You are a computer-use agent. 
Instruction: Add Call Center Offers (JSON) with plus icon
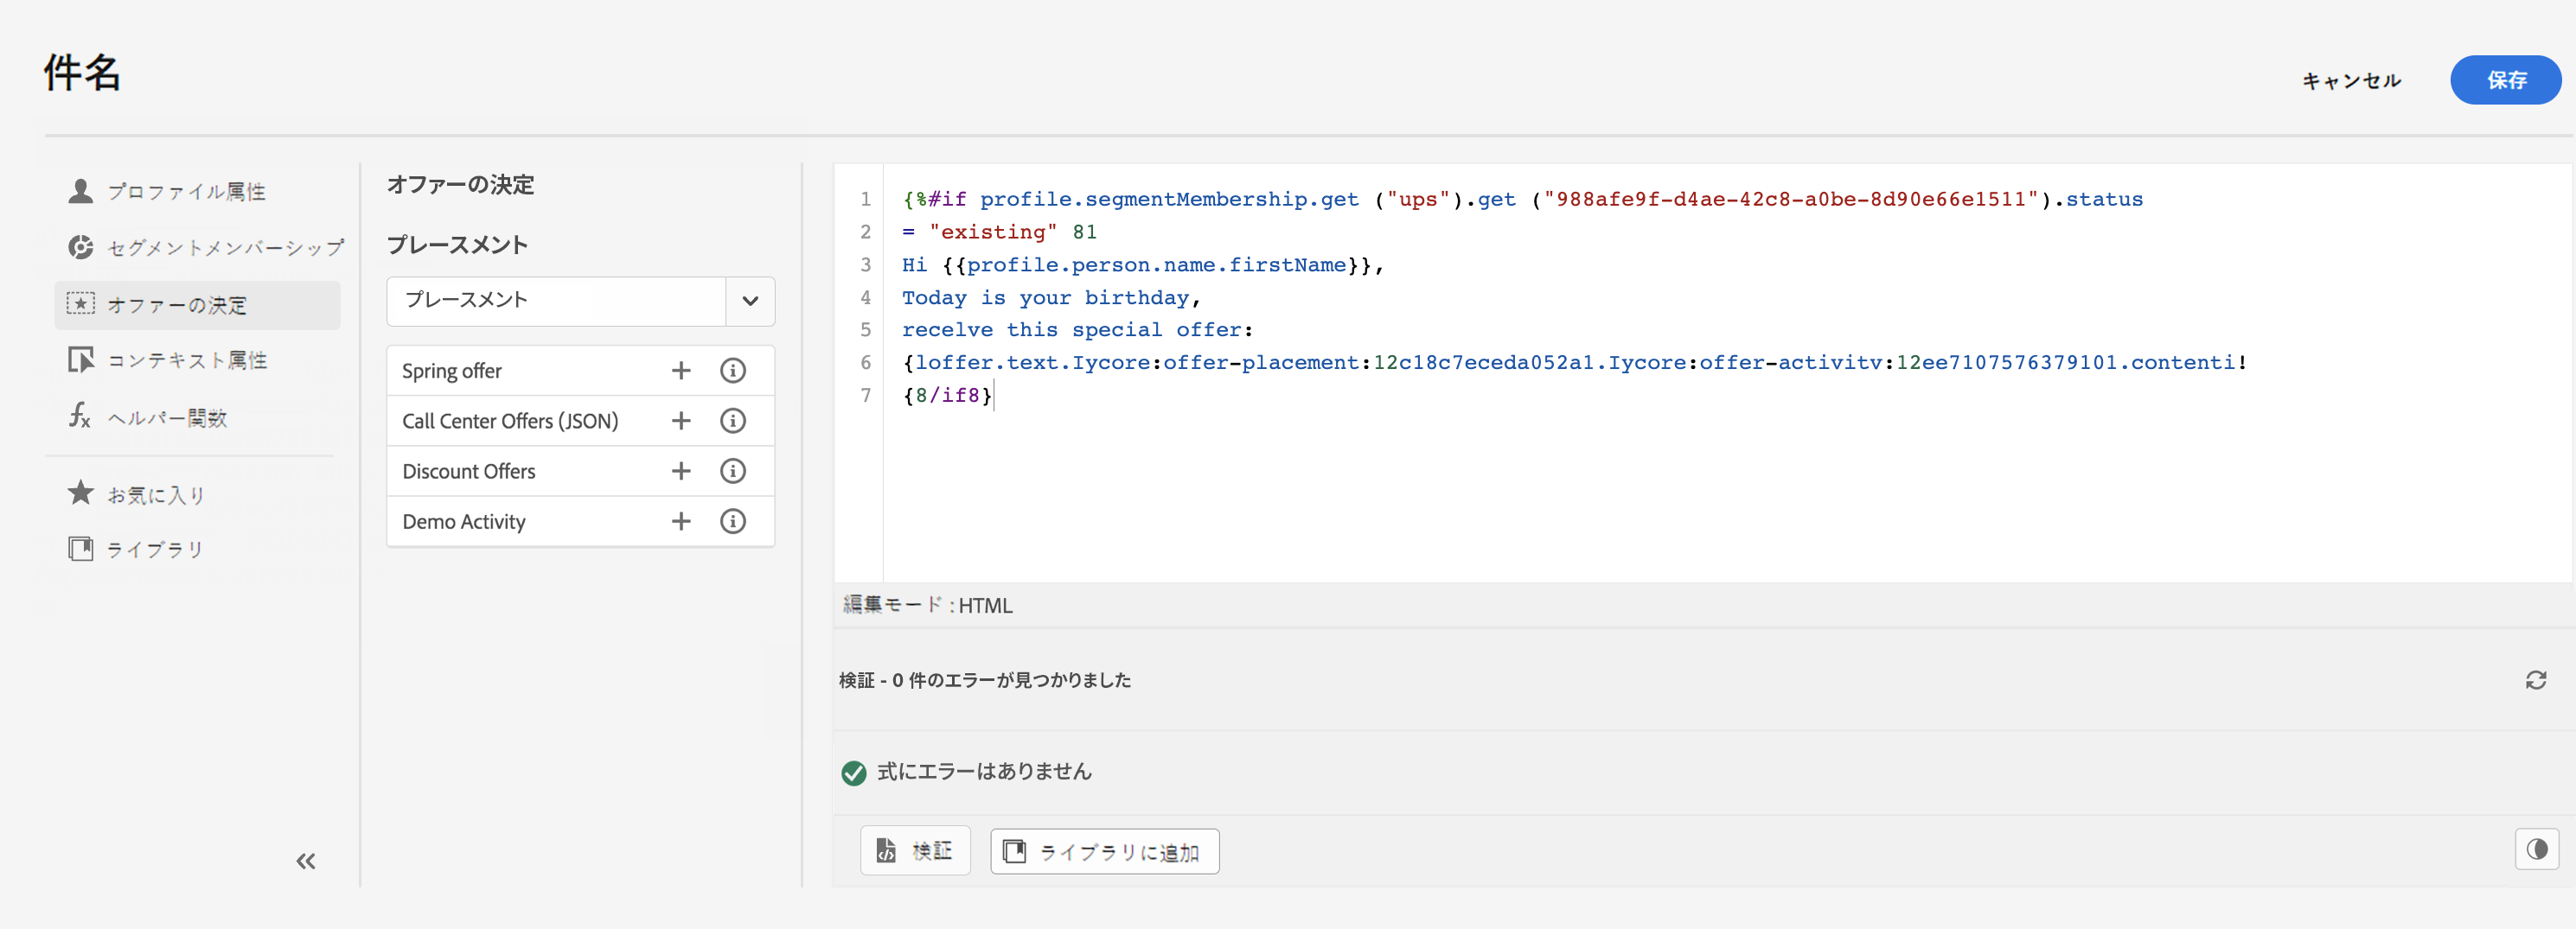tap(681, 421)
